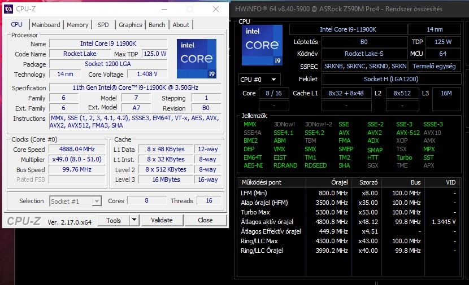The image size is (469, 285).
Task: Click the VID value 1.3445 V
Action: pos(444,222)
